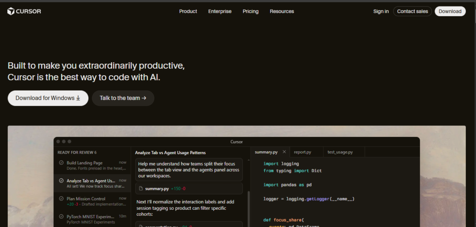Screen dimensions: 476x227
Task: Click the 'Done. Fonts preload in the head' subtitle
Action: point(96,168)
